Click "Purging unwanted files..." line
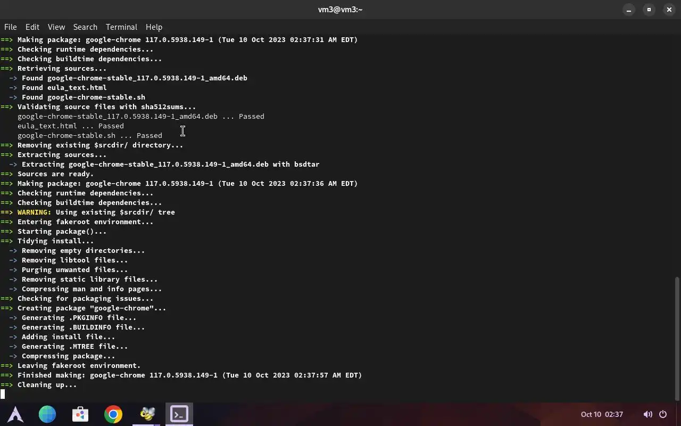Image resolution: width=681 pixels, height=426 pixels. [x=74, y=269]
